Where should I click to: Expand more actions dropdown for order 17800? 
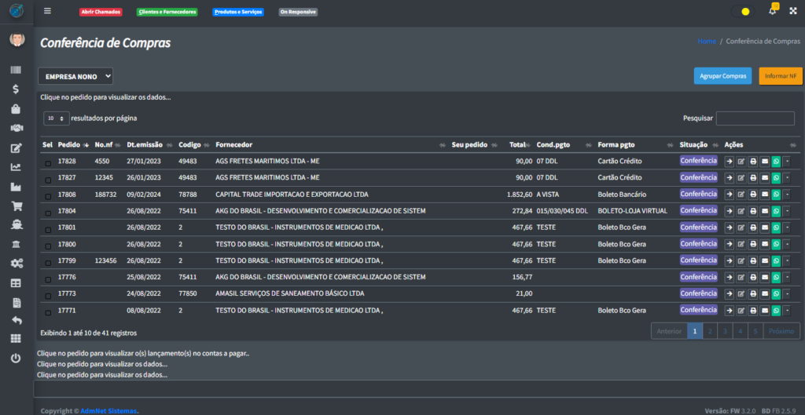pos(787,244)
